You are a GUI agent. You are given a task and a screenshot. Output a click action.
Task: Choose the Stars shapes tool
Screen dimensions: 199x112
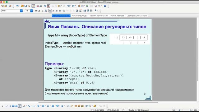(x=62, y=106)
